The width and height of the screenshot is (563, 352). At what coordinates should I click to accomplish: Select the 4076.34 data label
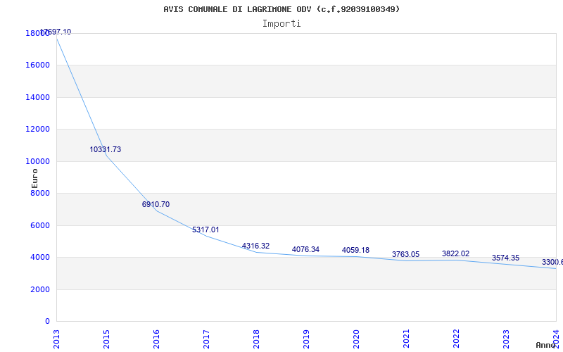click(305, 250)
